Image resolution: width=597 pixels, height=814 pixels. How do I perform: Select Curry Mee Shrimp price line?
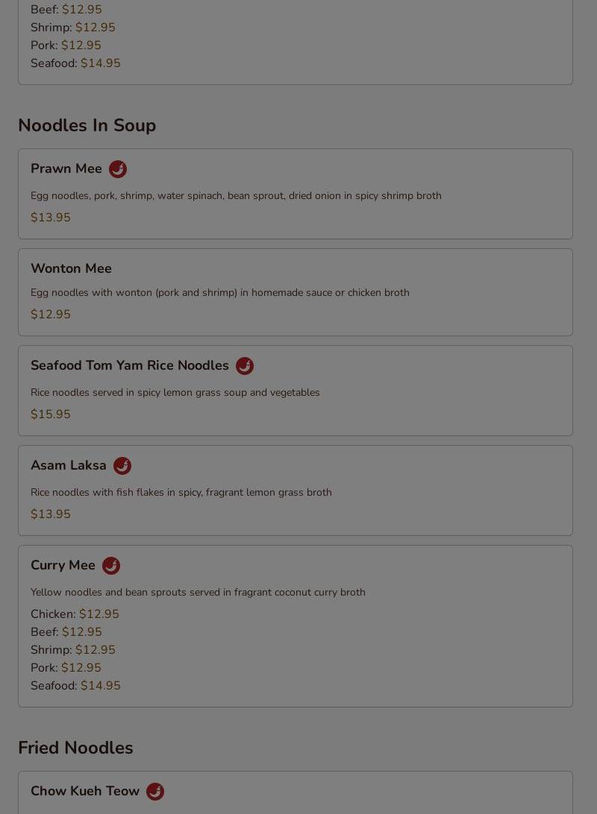pos(72,650)
